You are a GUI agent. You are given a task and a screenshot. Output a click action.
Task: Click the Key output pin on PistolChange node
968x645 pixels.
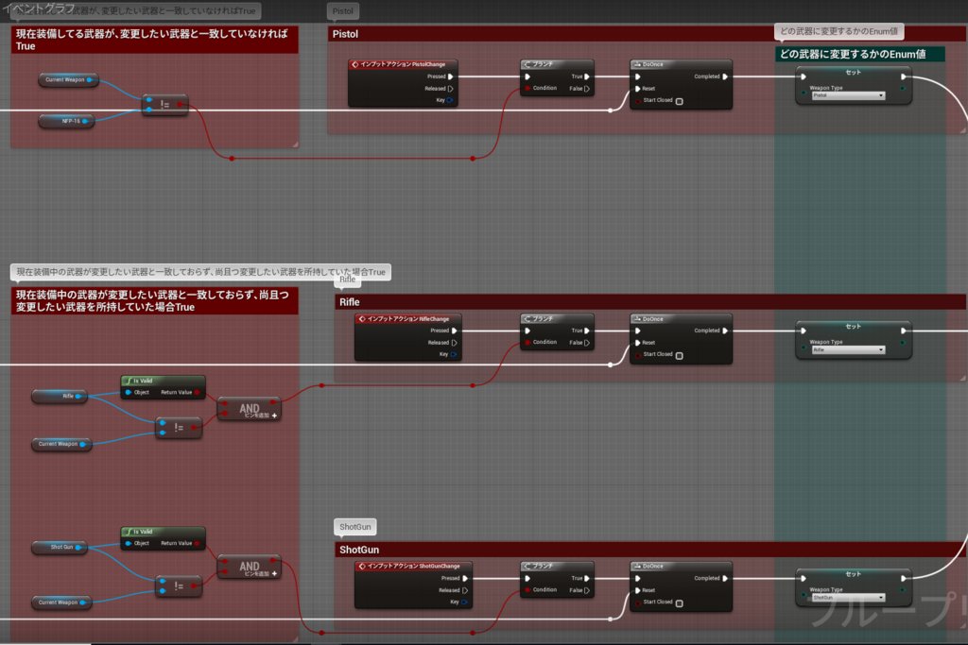pyautogui.click(x=449, y=100)
